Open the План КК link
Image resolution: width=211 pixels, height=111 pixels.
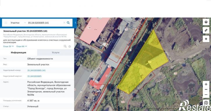pos(22,46)
